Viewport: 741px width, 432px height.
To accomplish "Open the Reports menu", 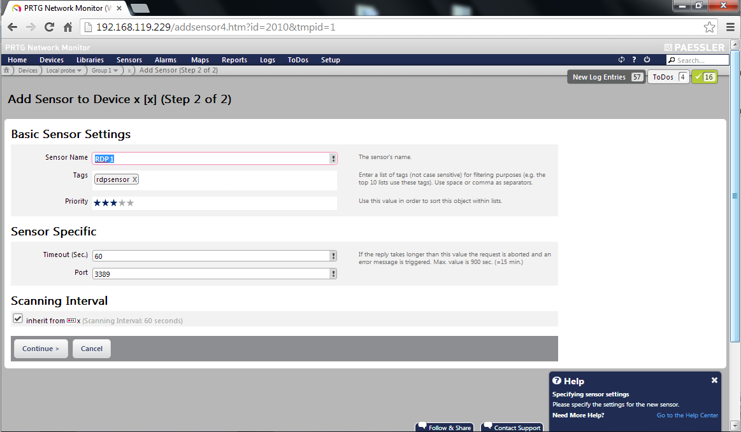I will [x=234, y=60].
